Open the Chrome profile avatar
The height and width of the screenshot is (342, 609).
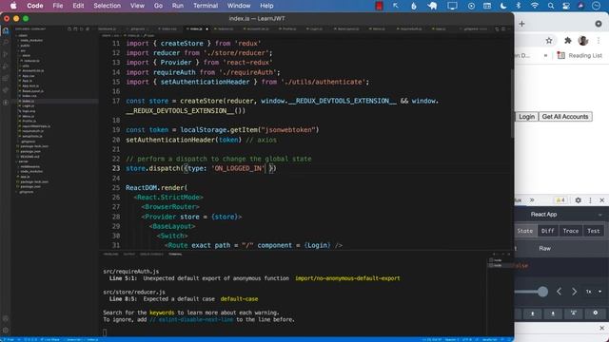pyautogui.click(x=583, y=40)
